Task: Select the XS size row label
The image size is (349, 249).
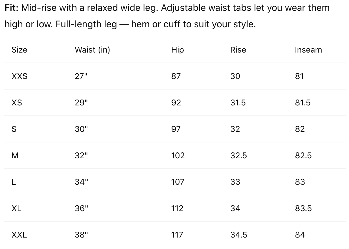Action: click(17, 103)
